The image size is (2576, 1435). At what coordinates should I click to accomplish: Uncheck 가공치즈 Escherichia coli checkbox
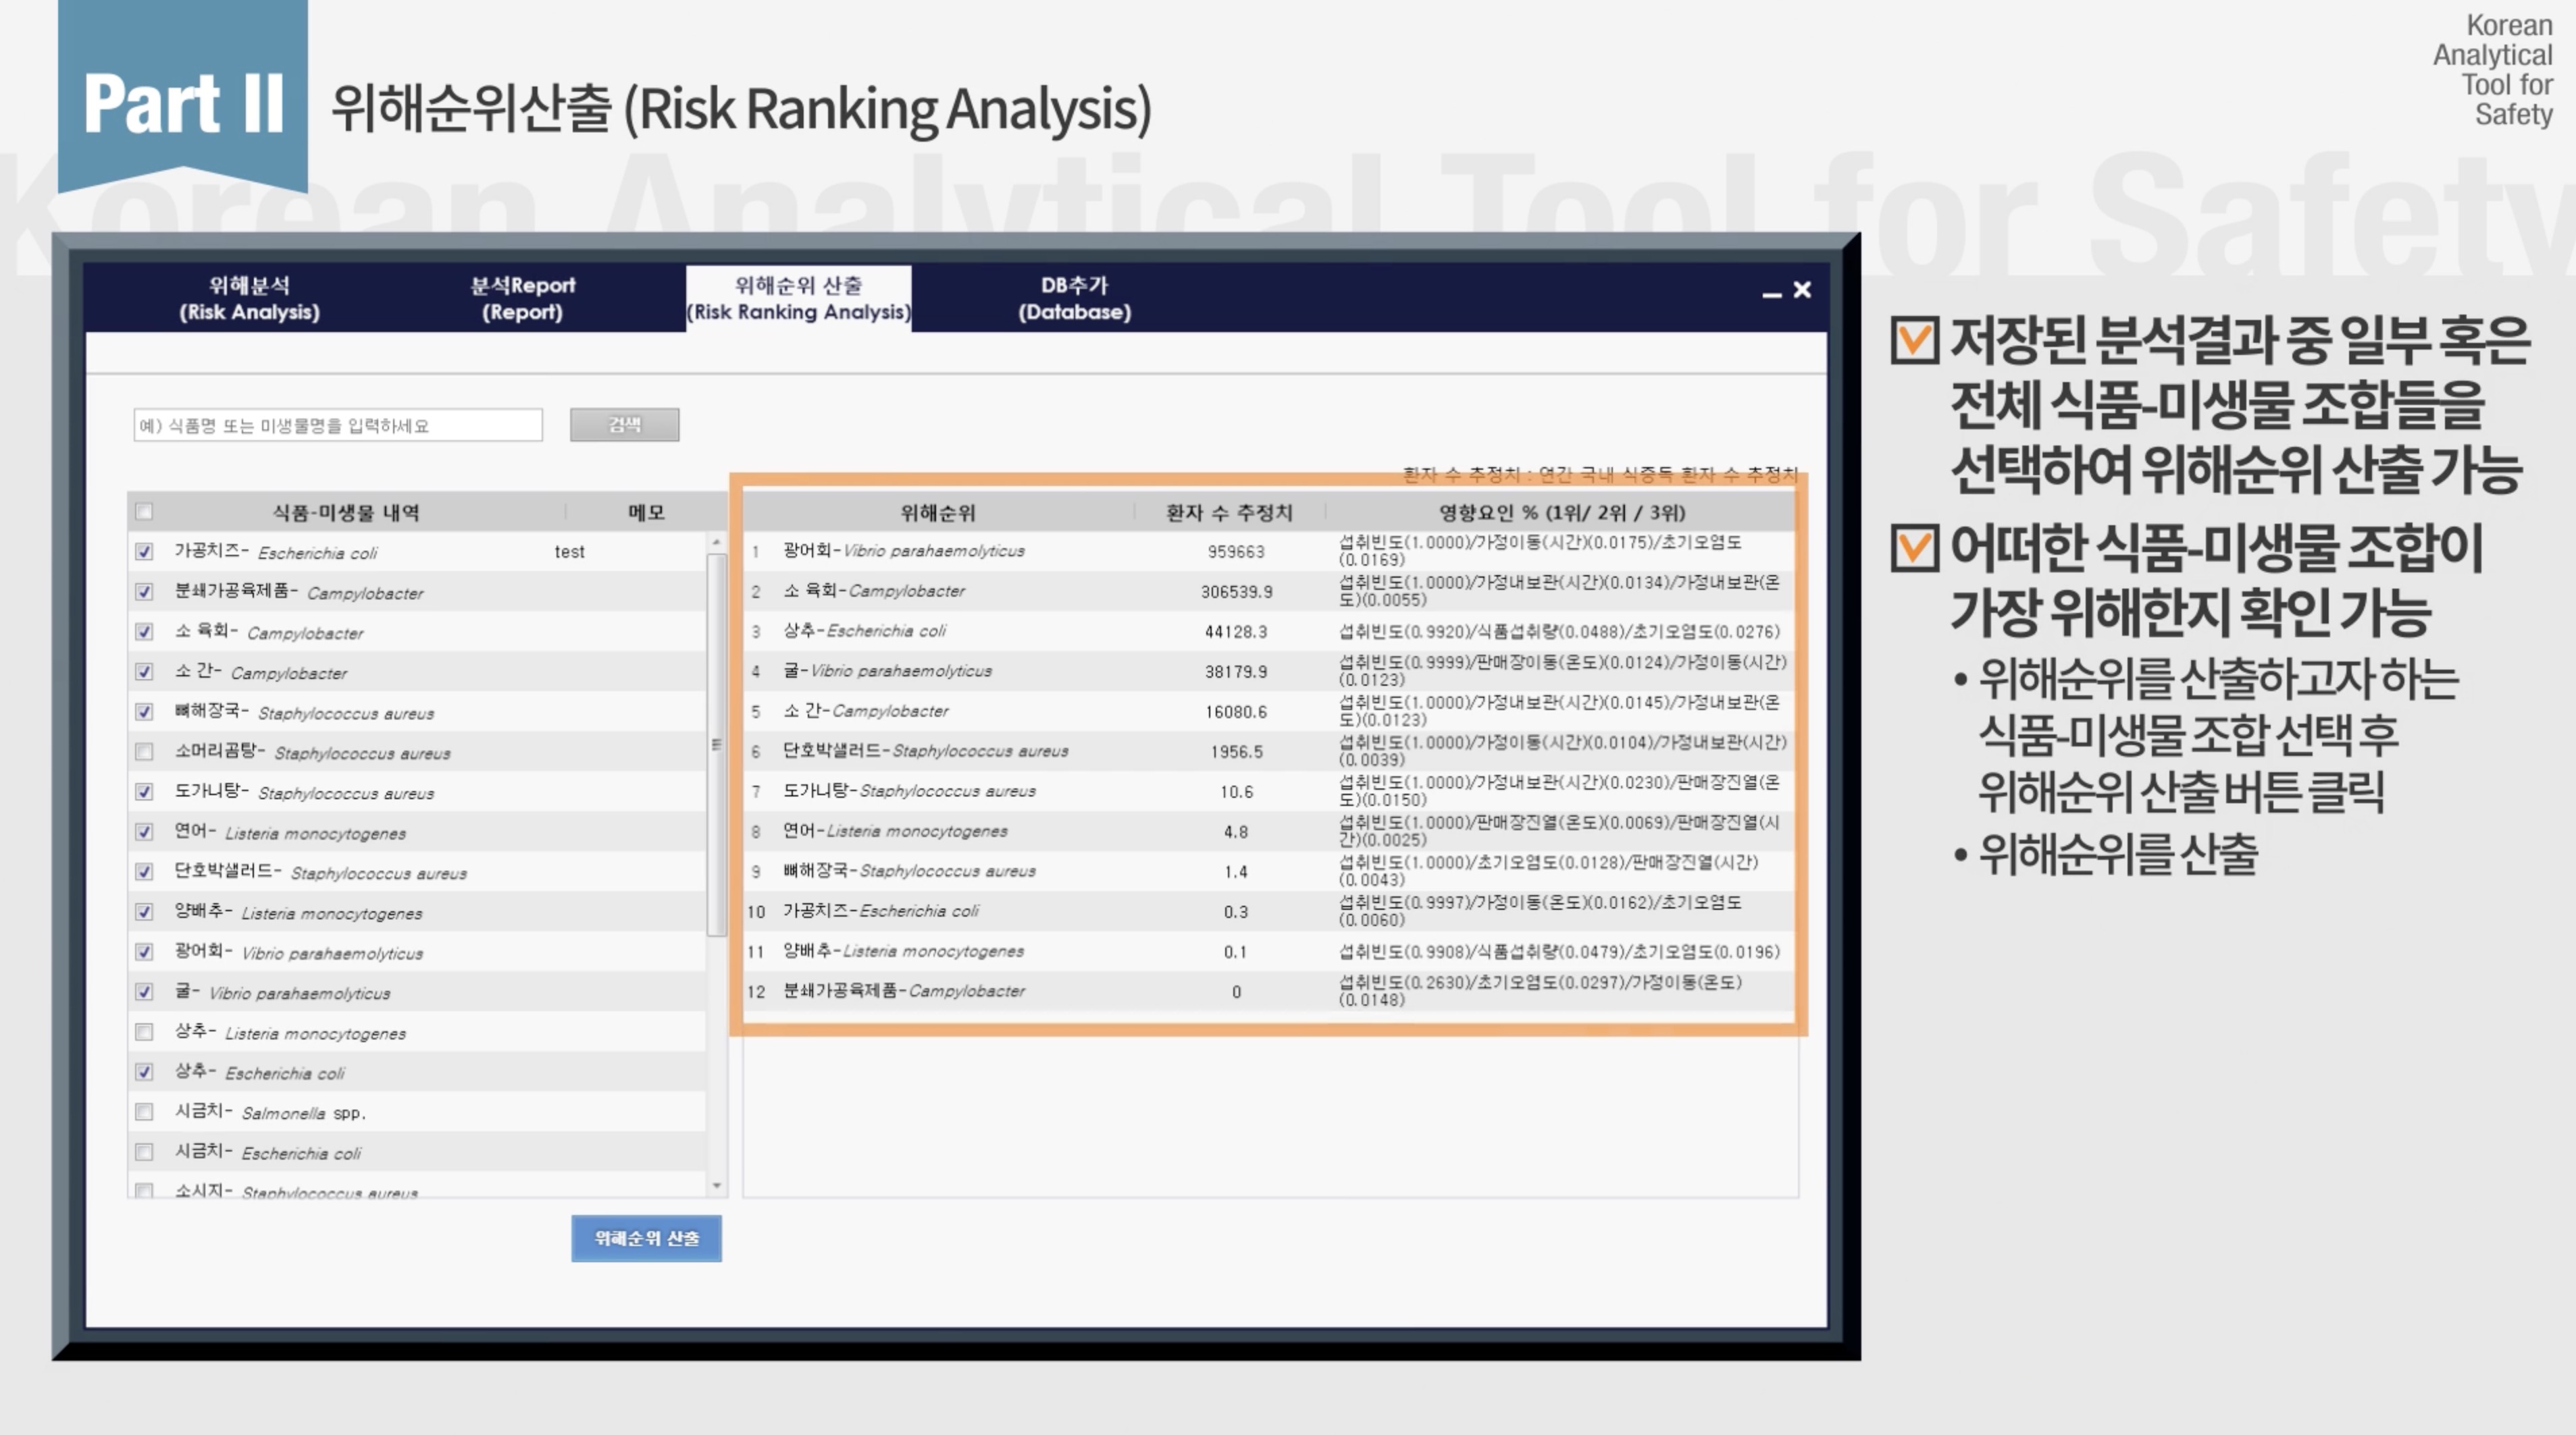[x=145, y=551]
